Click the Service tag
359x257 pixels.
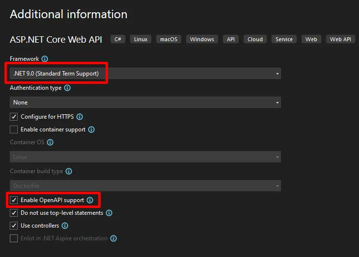tap(284, 39)
